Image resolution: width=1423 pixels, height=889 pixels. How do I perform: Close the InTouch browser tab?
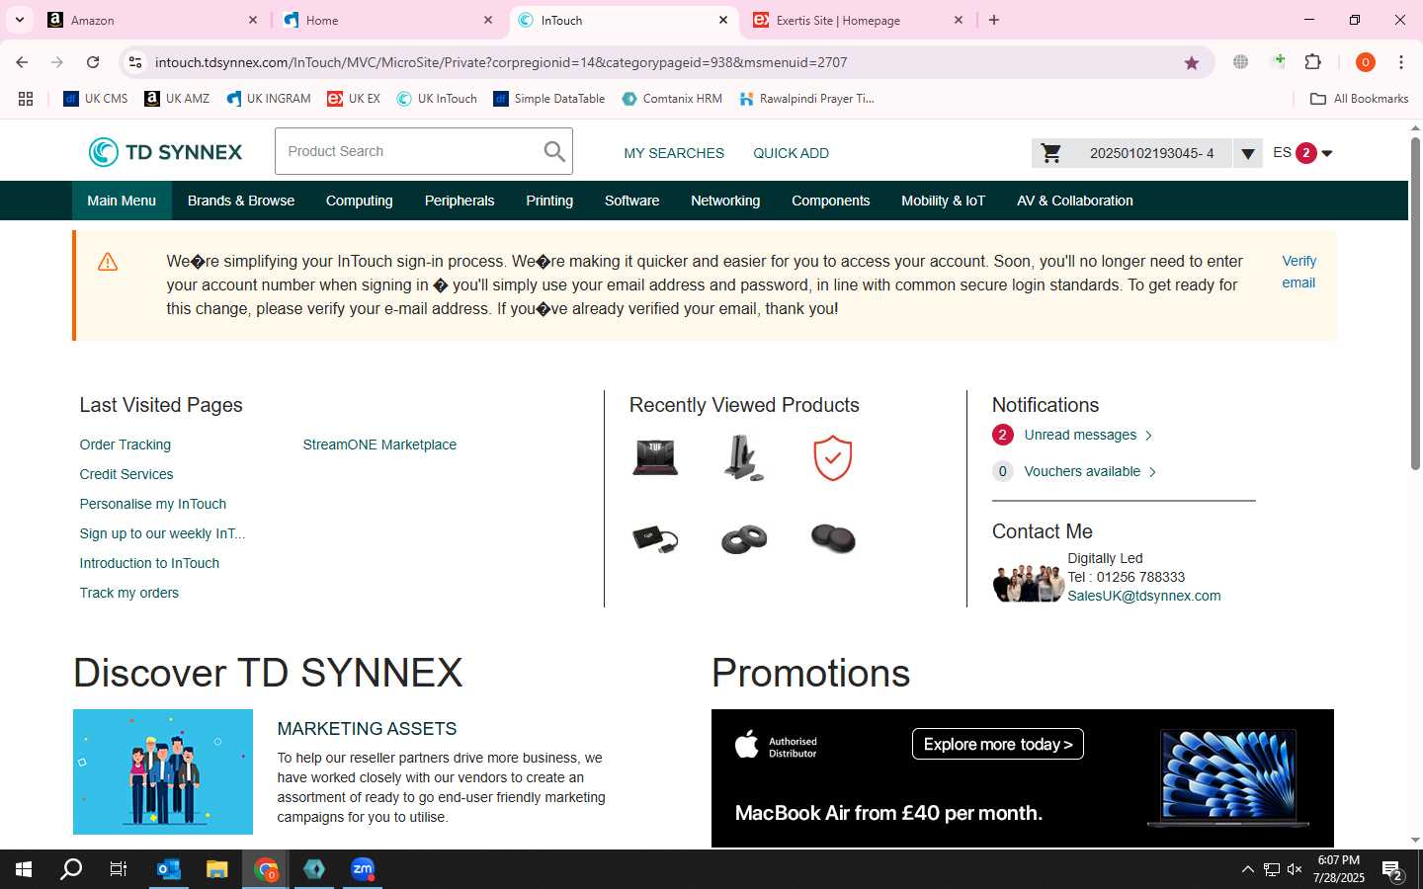(x=723, y=20)
